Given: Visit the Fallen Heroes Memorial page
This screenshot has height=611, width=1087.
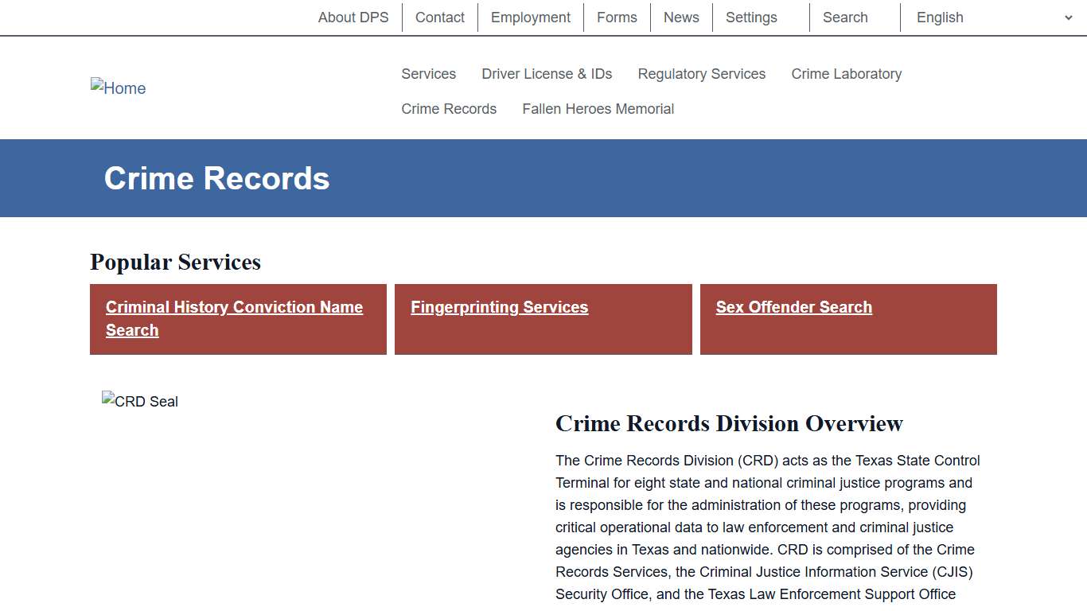Looking at the screenshot, I should coord(598,109).
